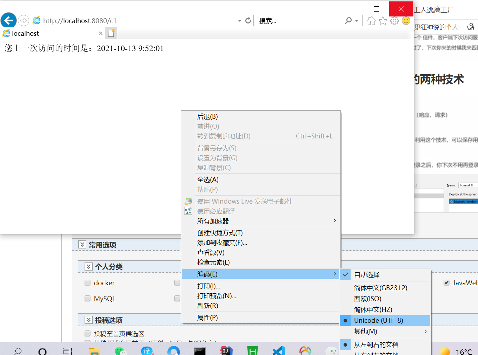The image size is (478, 355).
Task: Select 简体中文(HZ) encoding
Action: click(385, 309)
